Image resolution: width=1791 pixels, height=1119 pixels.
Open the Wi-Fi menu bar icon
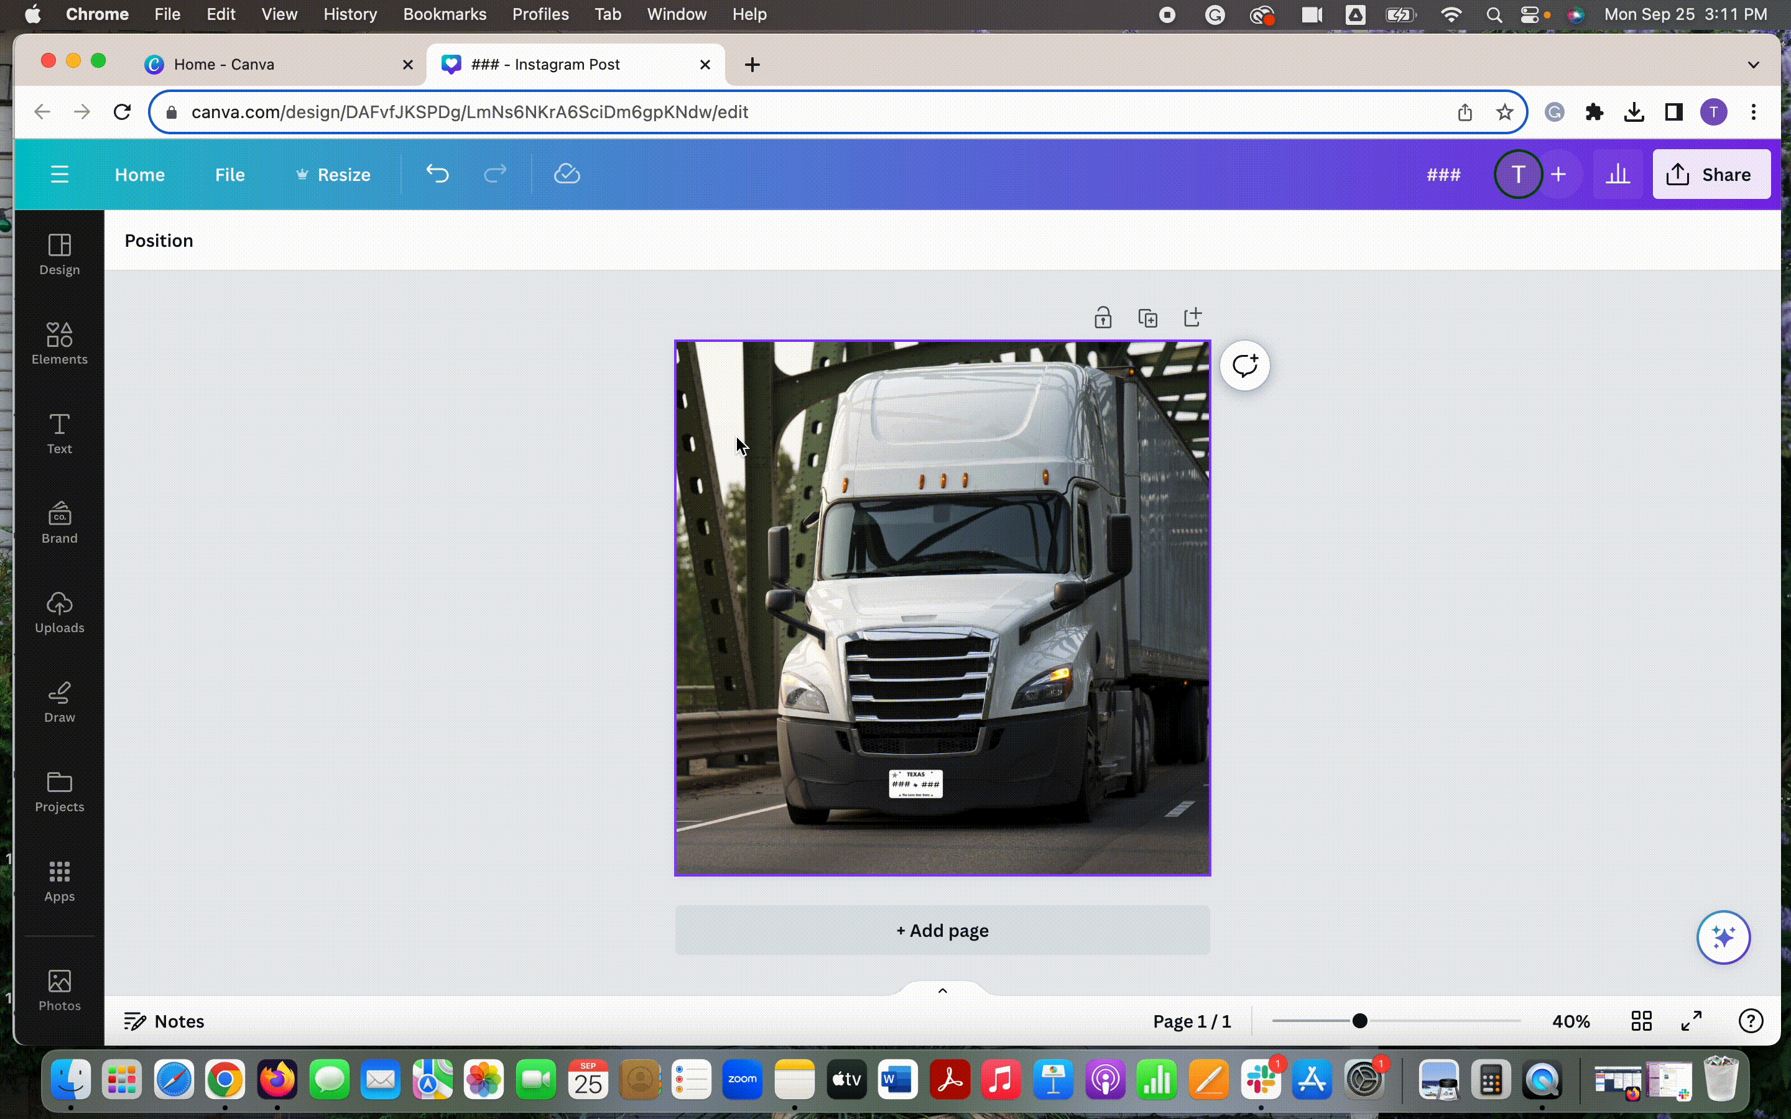click(x=1451, y=14)
